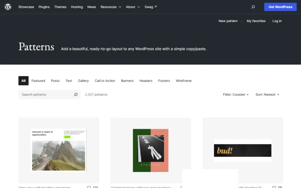Open the two-tone centered image pattern thumbnail

click(x=150, y=150)
